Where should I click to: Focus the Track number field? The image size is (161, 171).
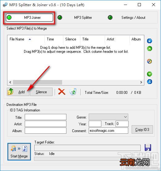tap(122, 124)
